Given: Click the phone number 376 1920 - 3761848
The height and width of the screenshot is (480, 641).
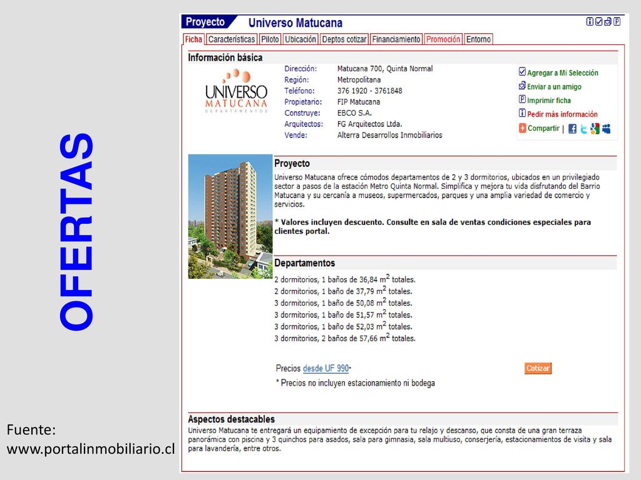Looking at the screenshot, I should coord(369,91).
